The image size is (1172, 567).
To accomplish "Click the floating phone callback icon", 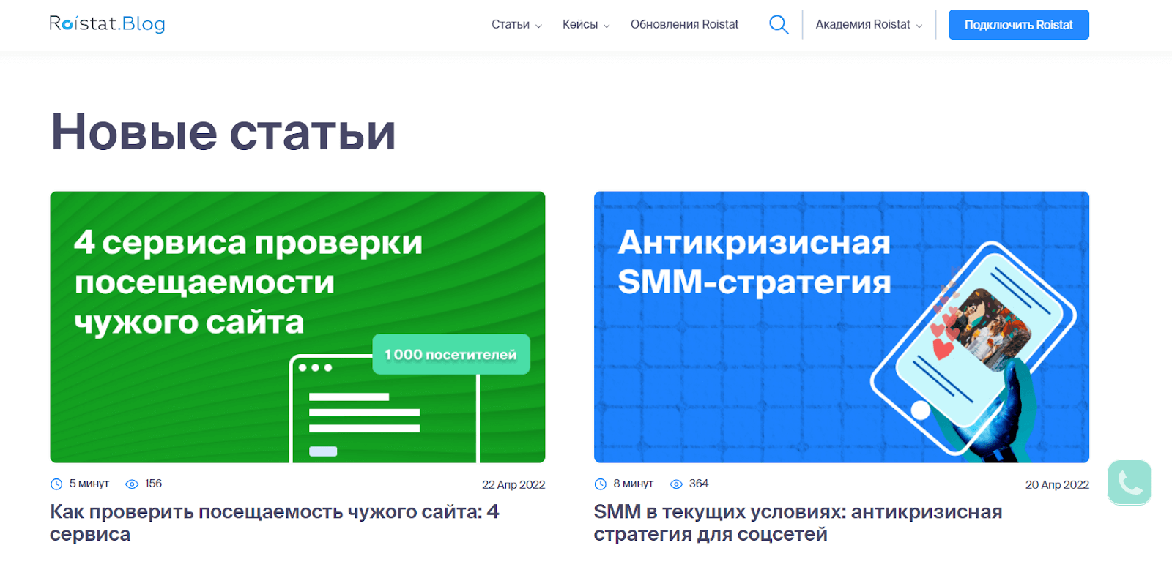I will [x=1129, y=482].
